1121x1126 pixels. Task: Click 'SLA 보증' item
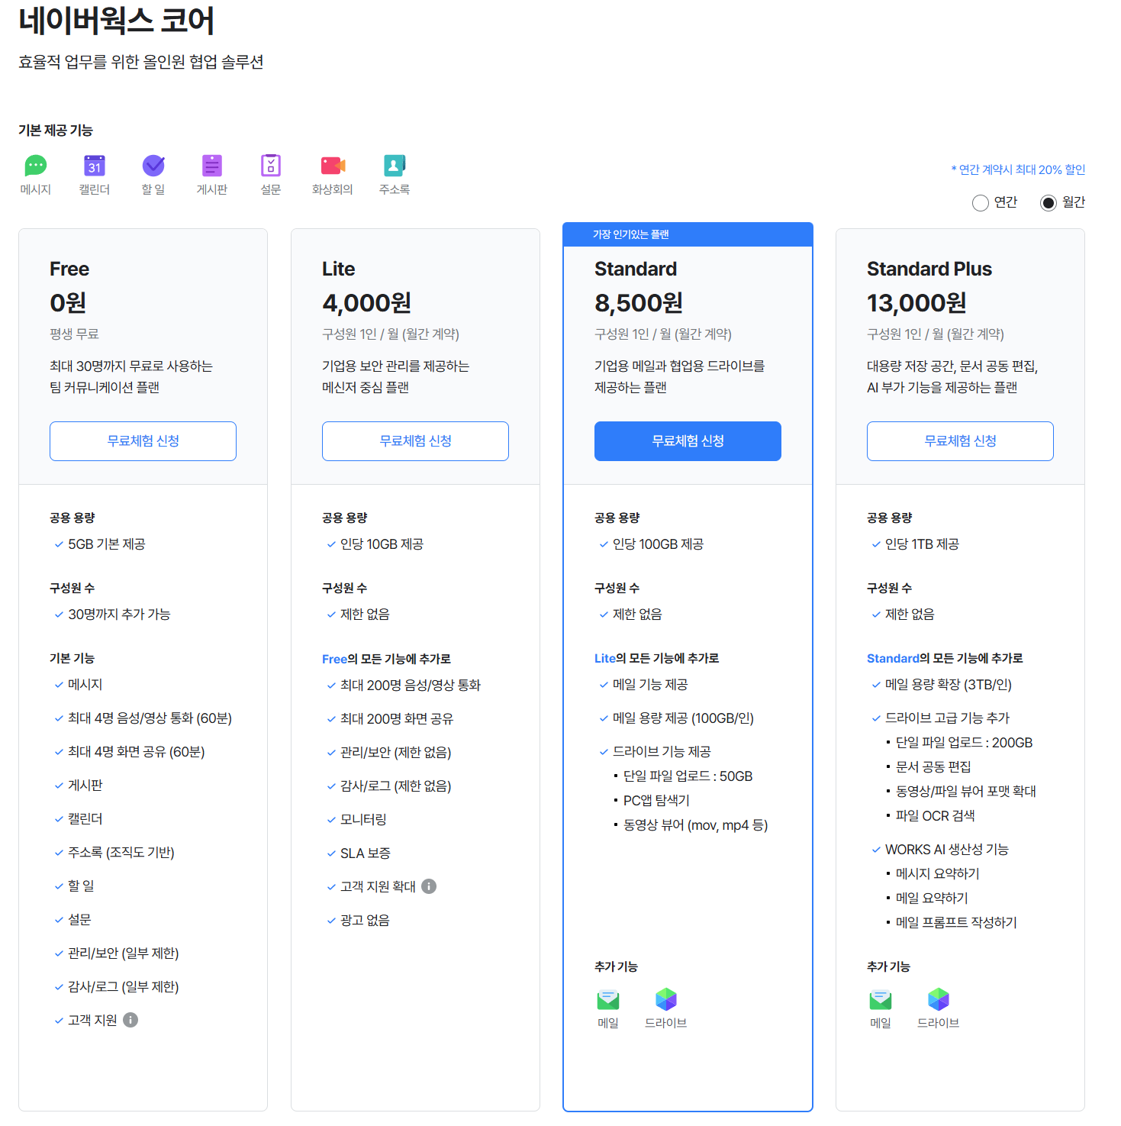point(366,853)
